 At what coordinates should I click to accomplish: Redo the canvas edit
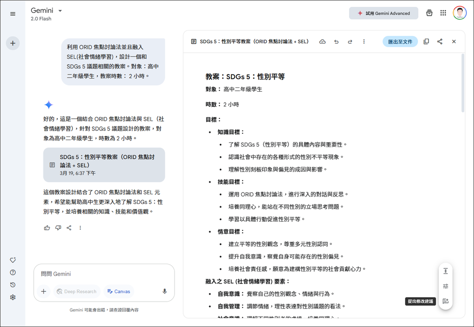coord(350,42)
